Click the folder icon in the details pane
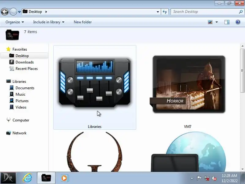This screenshot has height=184, width=245. pos(12,35)
